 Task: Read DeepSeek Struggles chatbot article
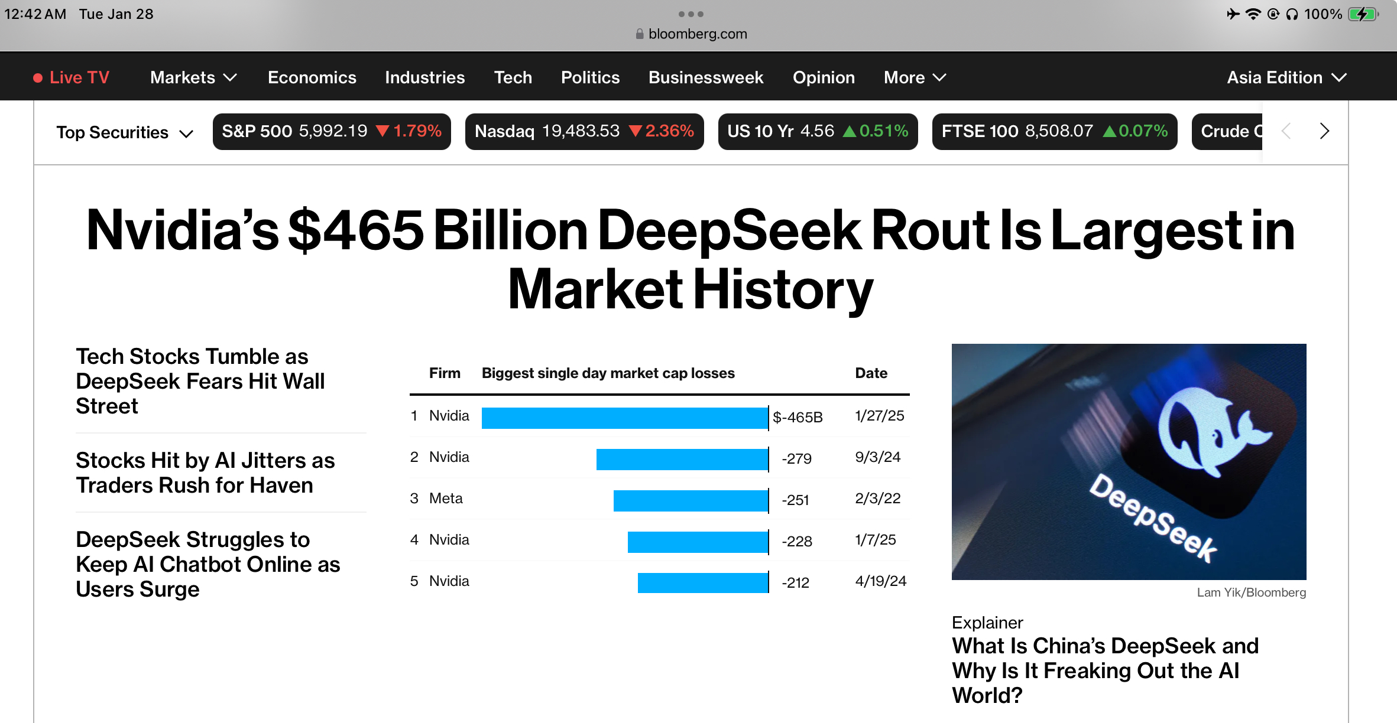(x=208, y=564)
